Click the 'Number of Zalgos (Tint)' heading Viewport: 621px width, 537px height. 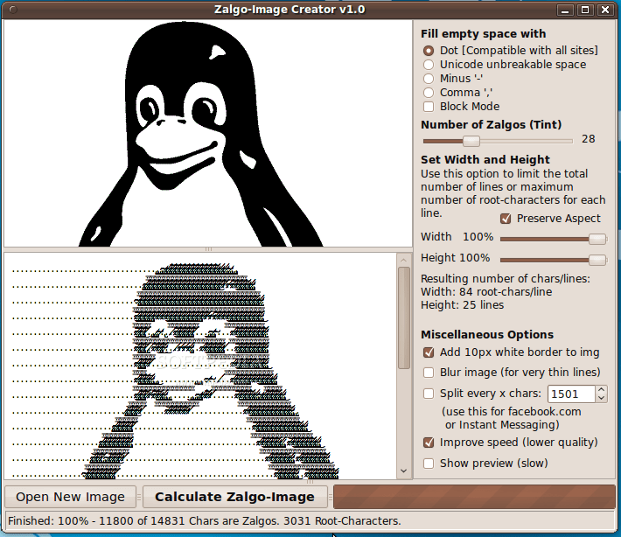(491, 125)
